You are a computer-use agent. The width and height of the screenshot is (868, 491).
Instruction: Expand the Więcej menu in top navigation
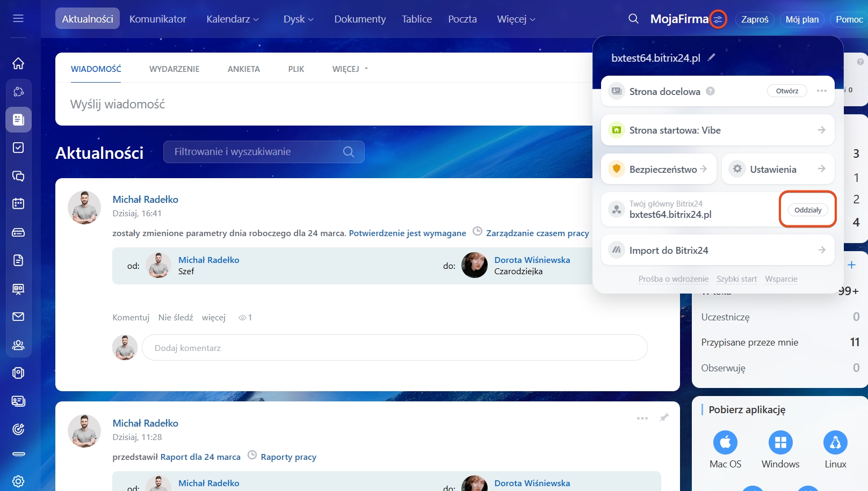pyautogui.click(x=516, y=19)
